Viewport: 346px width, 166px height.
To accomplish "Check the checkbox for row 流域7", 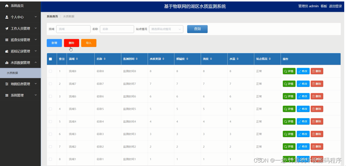I will (x=50, y=84).
